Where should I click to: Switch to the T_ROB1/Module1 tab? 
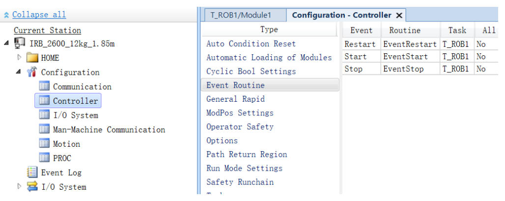coord(241,15)
